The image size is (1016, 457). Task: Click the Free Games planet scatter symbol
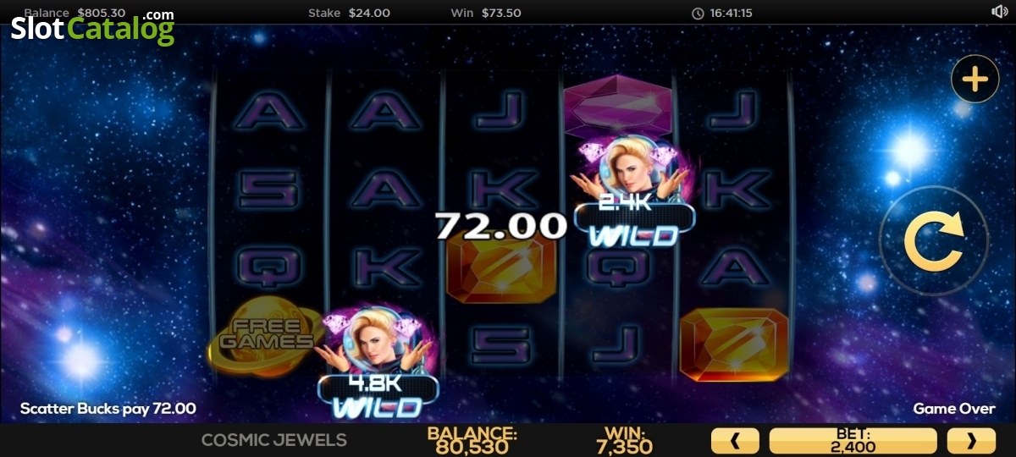(264, 336)
